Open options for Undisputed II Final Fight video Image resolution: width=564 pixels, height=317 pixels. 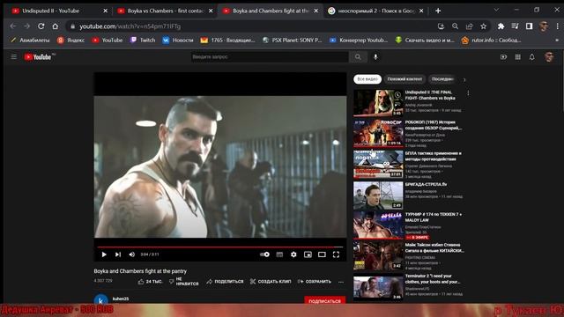[x=468, y=93]
